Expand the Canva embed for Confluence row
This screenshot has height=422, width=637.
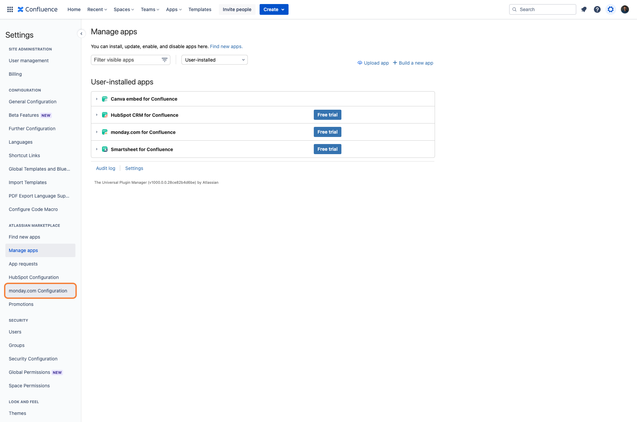97,99
